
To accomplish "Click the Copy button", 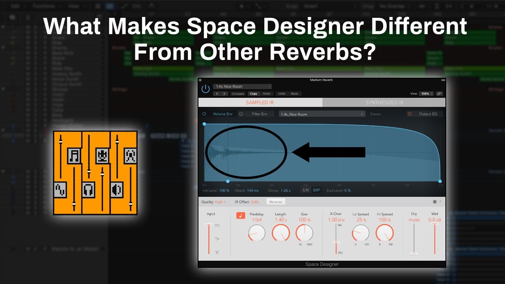I will click(254, 94).
